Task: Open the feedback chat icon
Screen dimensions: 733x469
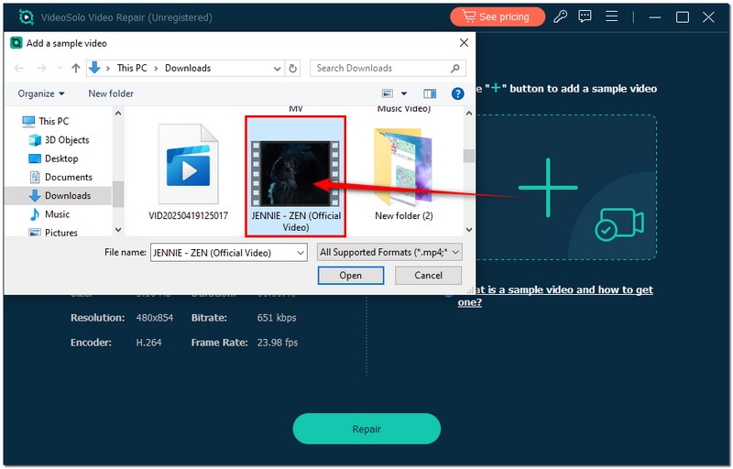Action: tap(585, 17)
